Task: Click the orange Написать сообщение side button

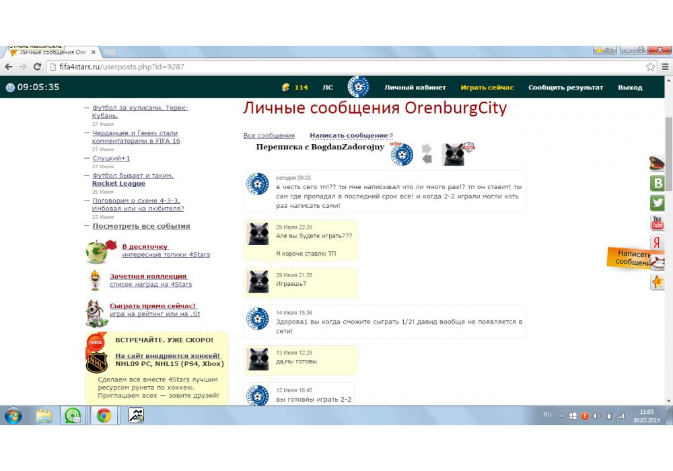Action: [633, 258]
